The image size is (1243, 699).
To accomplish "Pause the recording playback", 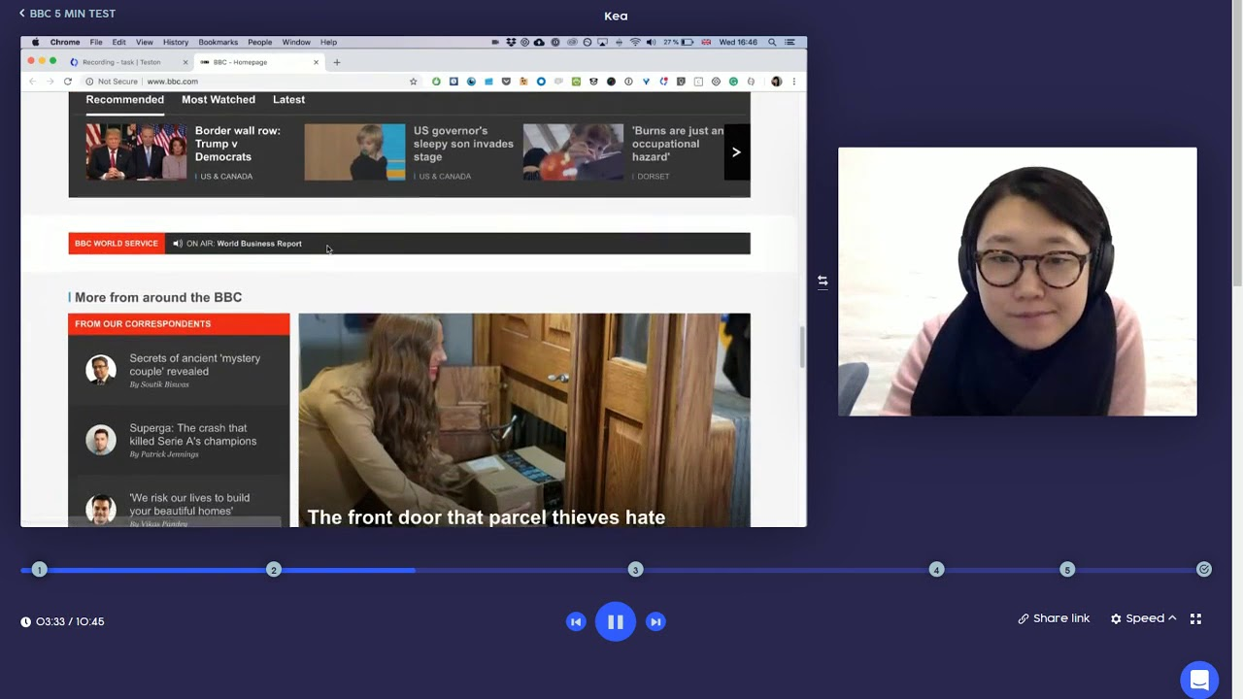I will 615,622.
